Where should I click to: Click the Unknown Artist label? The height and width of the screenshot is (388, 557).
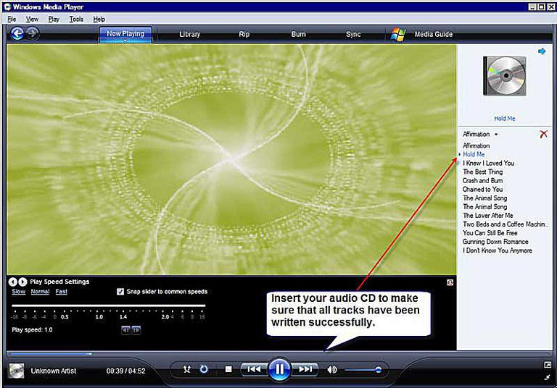click(x=53, y=371)
